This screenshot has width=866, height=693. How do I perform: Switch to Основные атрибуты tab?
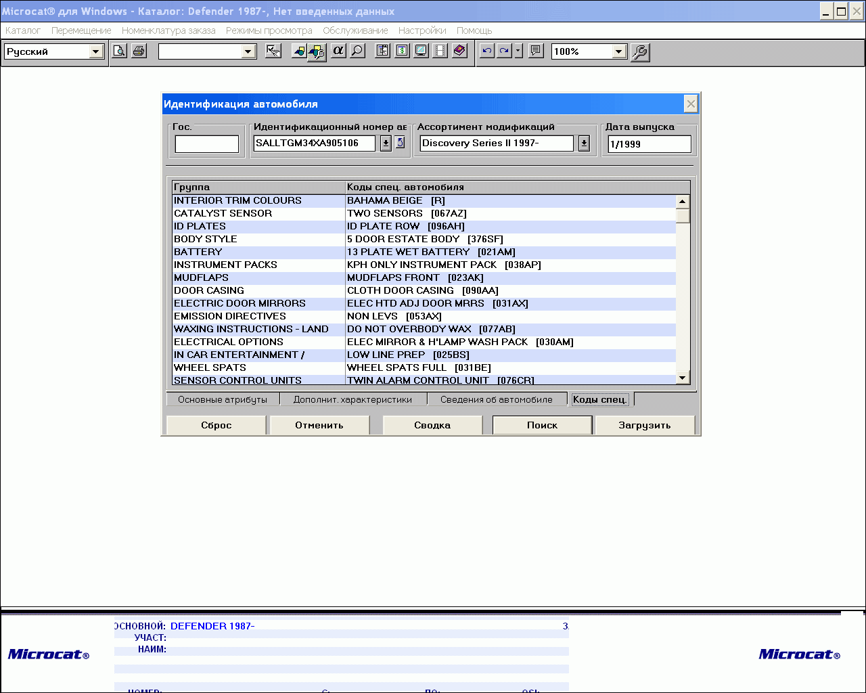coord(223,399)
